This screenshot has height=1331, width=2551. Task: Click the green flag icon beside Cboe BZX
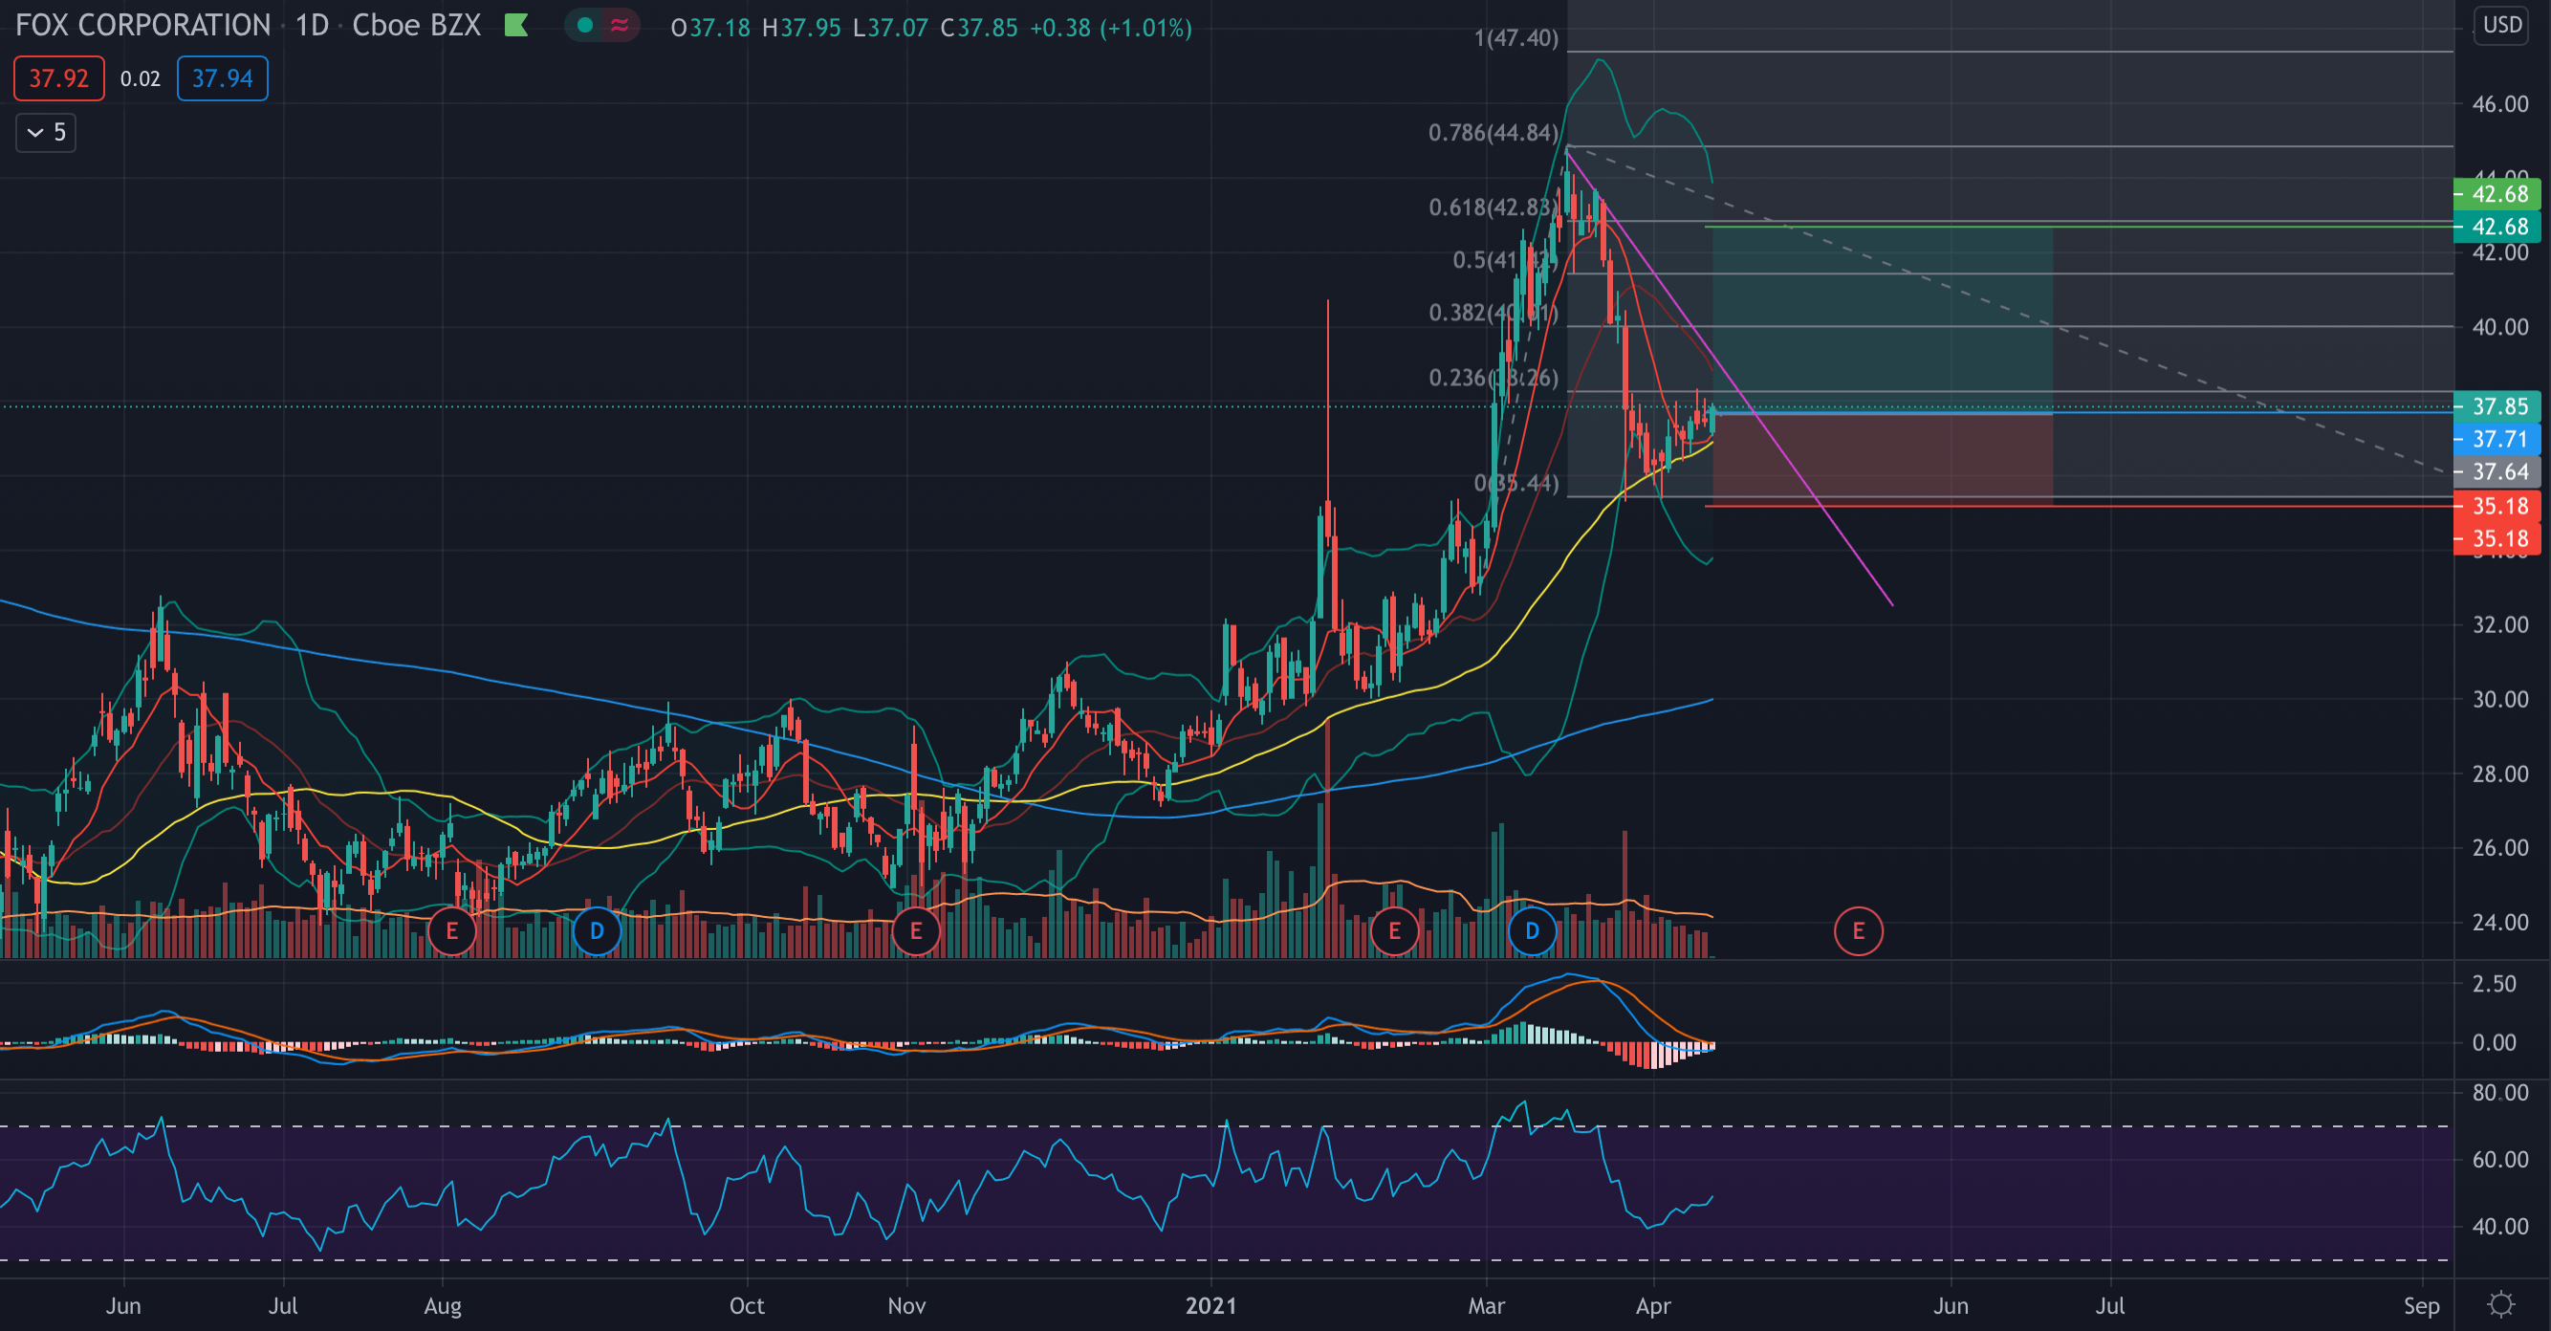[x=516, y=25]
